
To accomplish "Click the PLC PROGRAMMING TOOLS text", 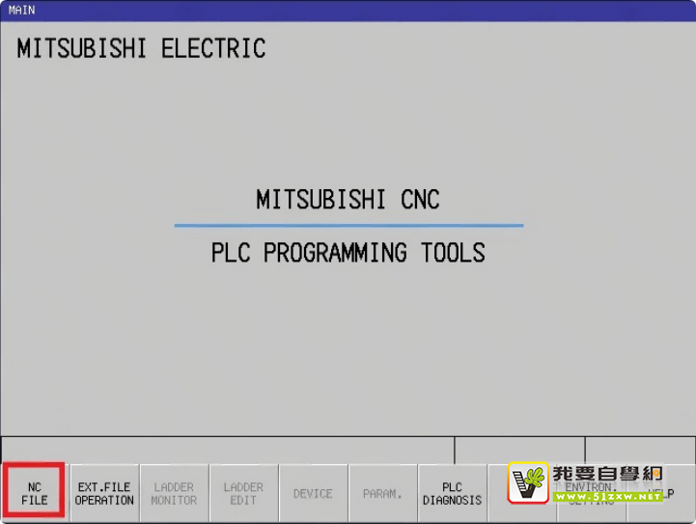I will click(x=348, y=253).
